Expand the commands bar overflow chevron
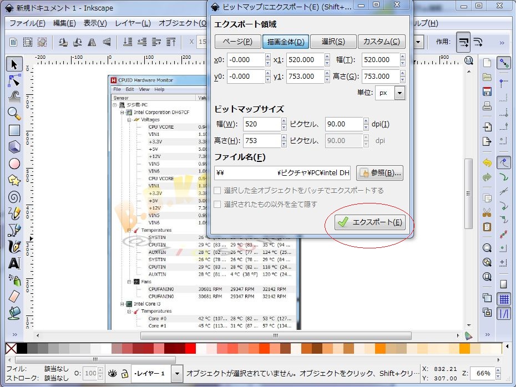This screenshot has height=387, width=516. pos(487,335)
